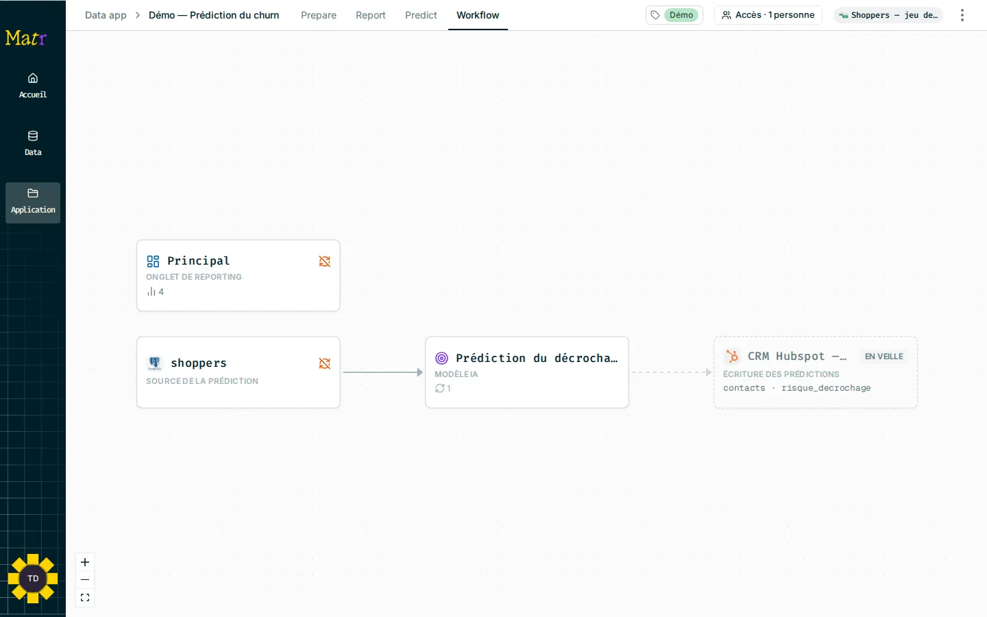Select the shoppers source card
The width and height of the screenshot is (987, 617).
(239, 372)
